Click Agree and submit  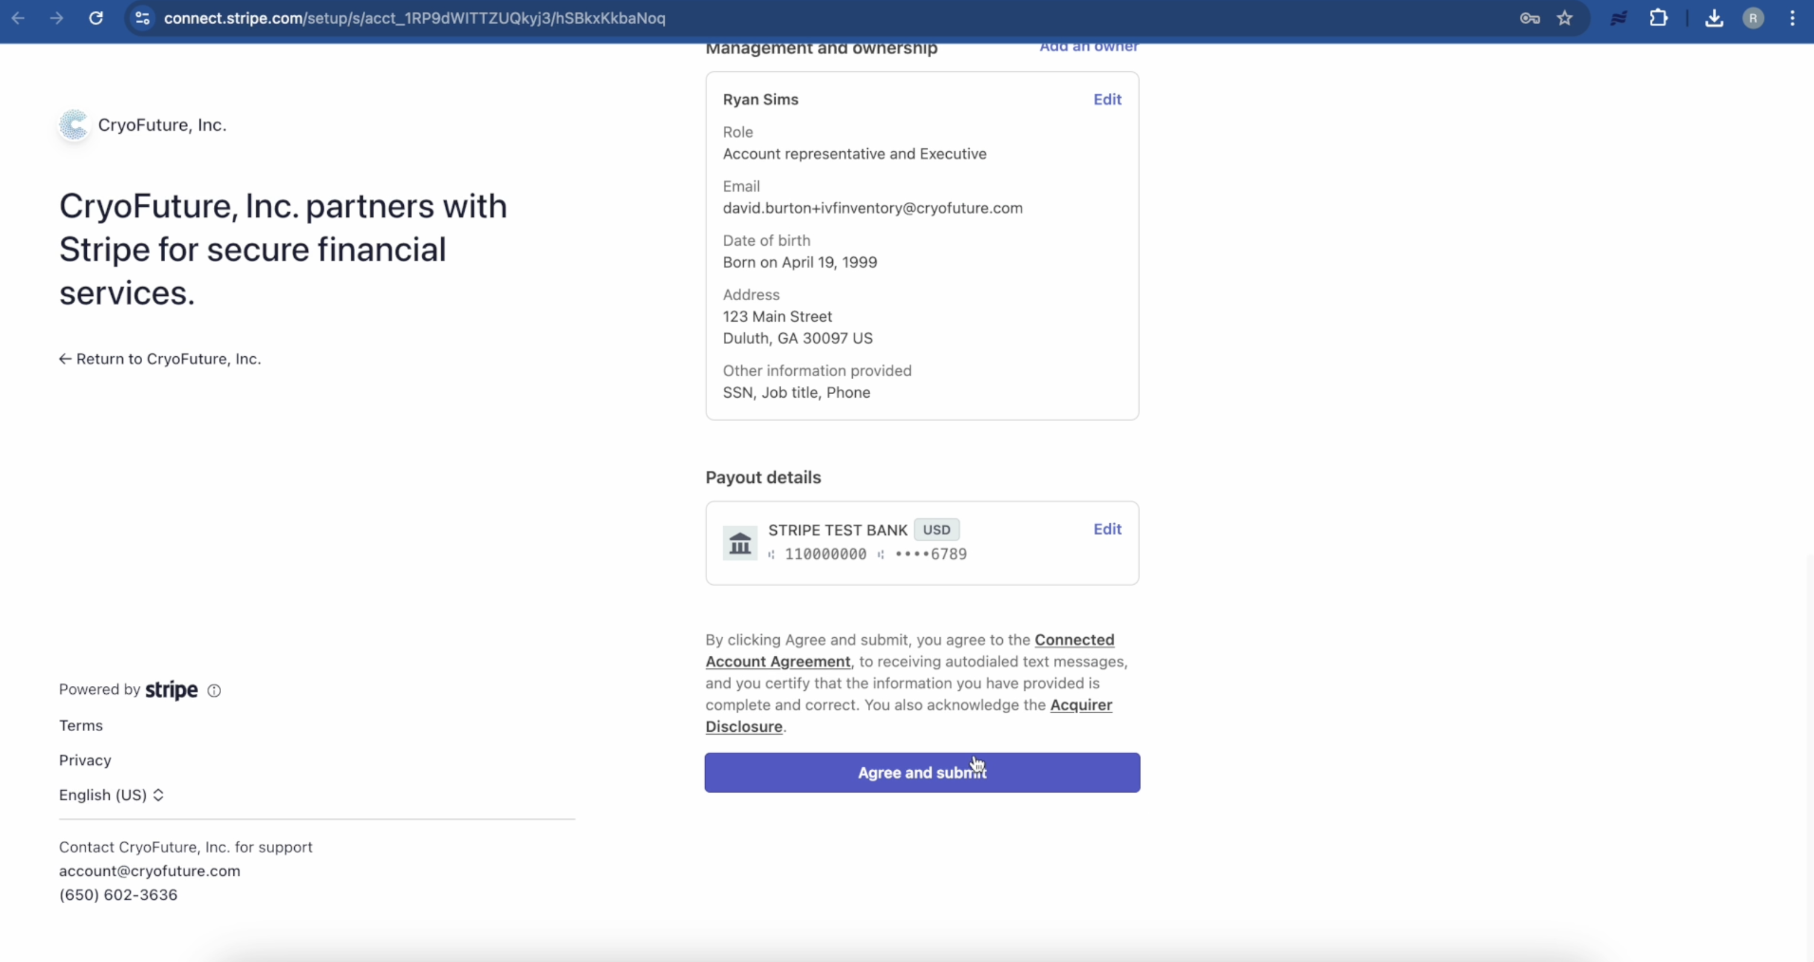click(922, 773)
